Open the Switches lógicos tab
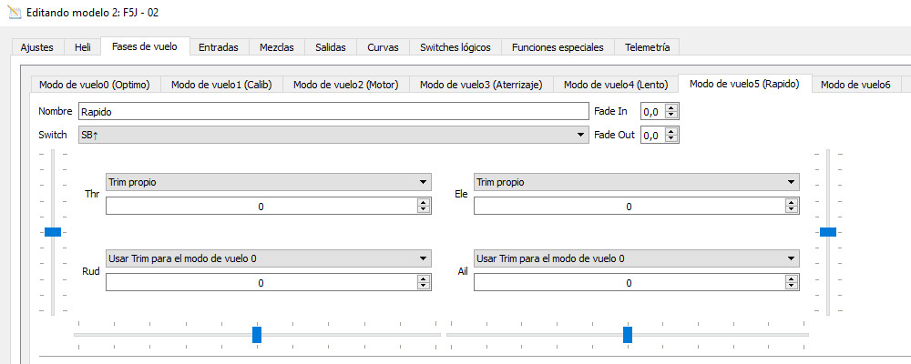This screenshot has width=911, height=364. 455,46
